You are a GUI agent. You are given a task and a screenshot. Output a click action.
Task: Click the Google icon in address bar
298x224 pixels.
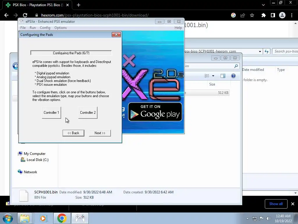[x=233, y=15]
